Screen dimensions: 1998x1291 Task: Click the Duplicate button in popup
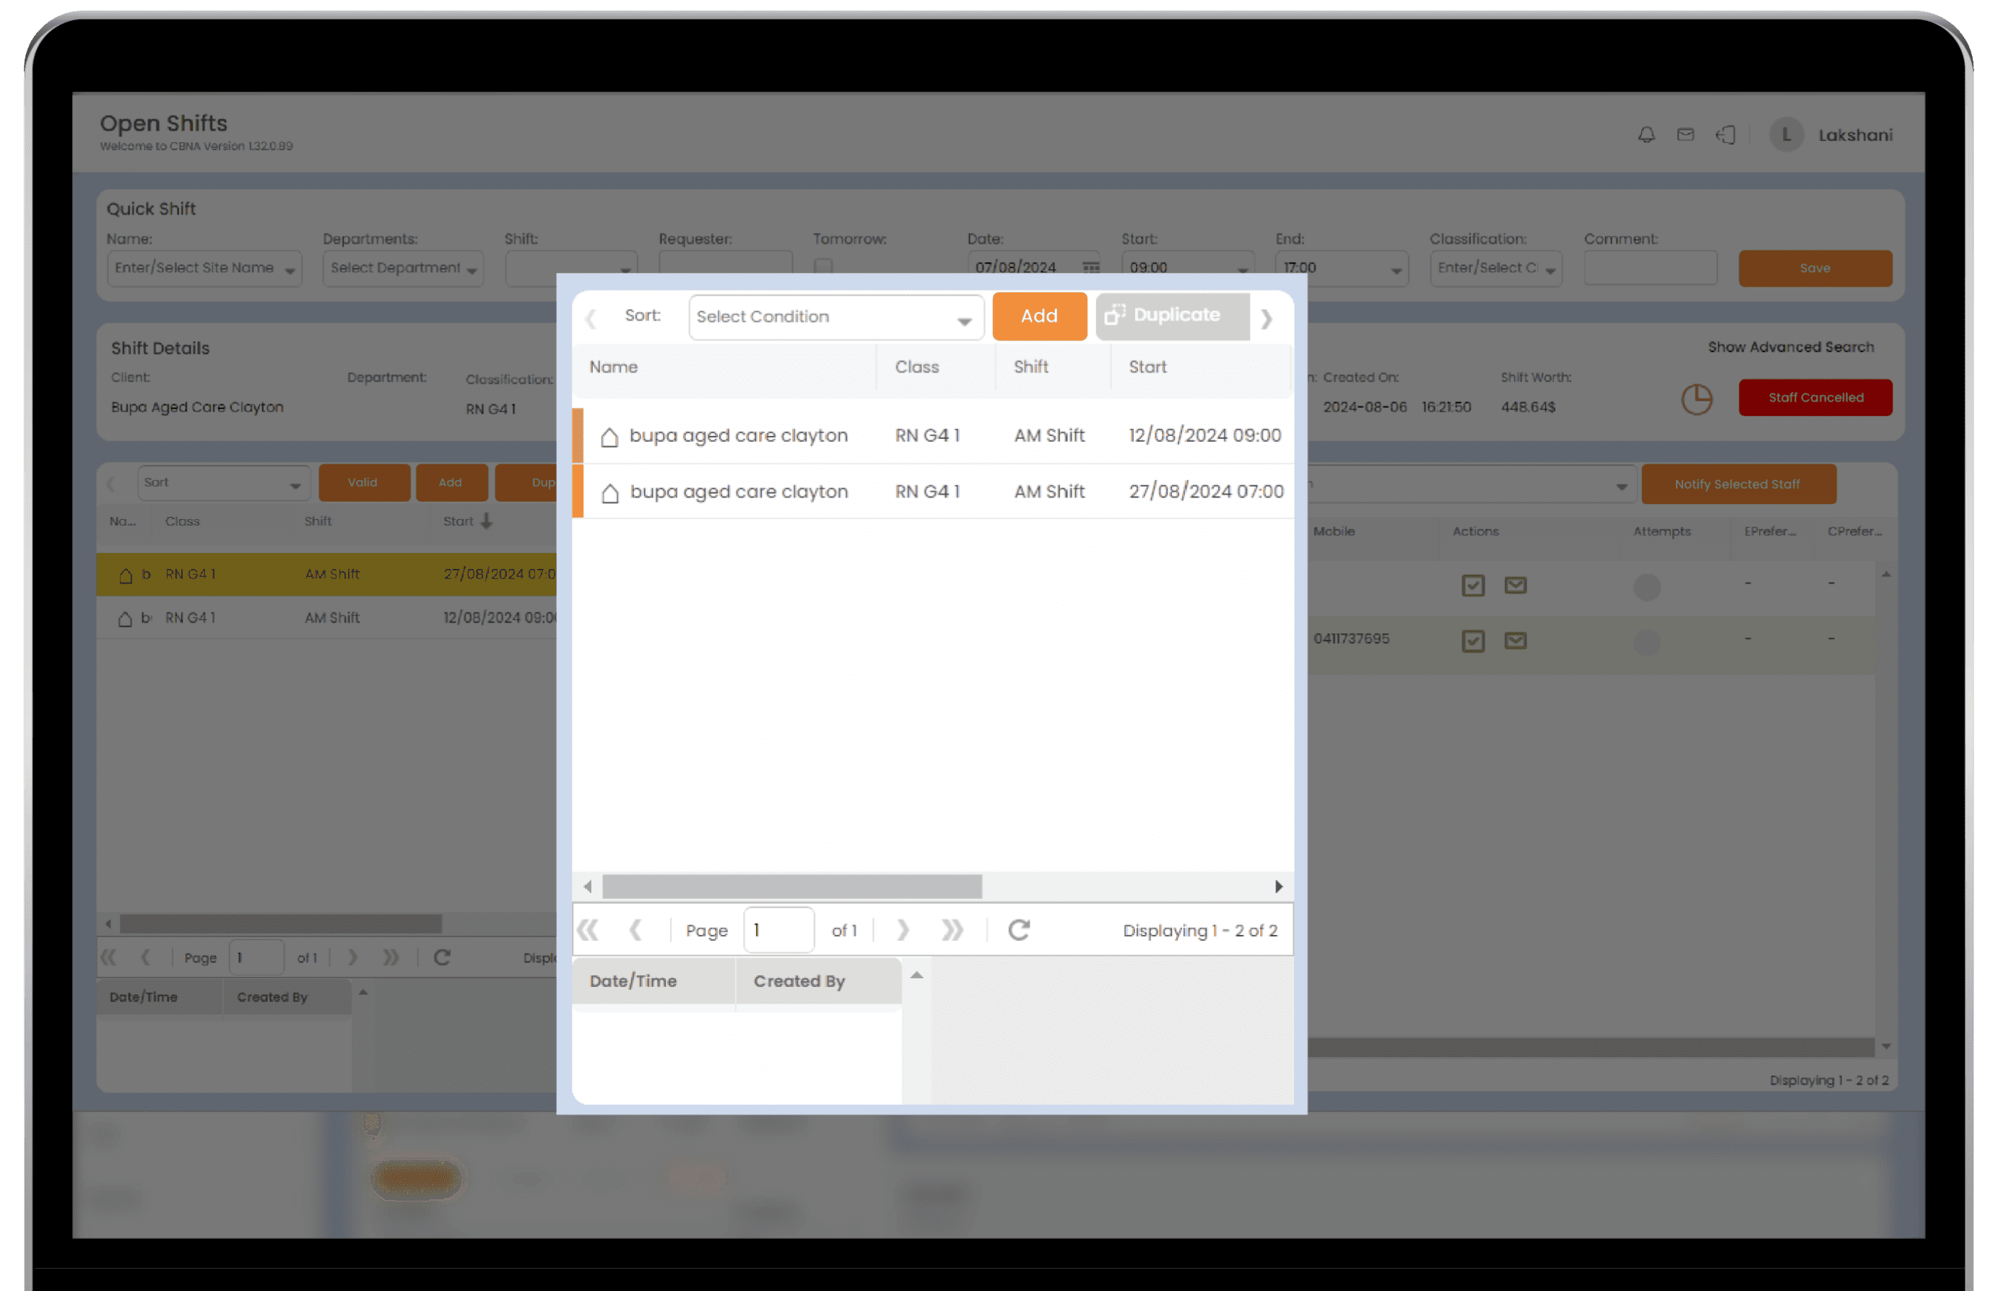[x=1172, y=316]
